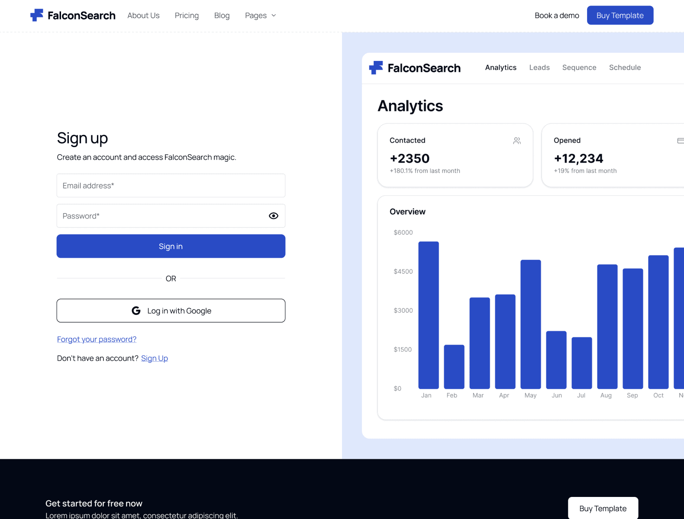
Task: Click the FalconSearch logo in the top navbar
Action: (x=73, y=16)
